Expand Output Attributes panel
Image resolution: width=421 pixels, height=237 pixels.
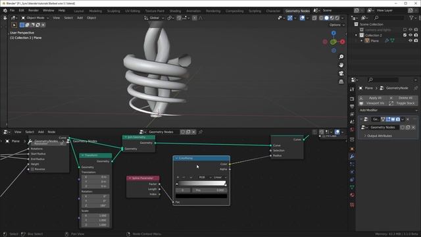378,136
